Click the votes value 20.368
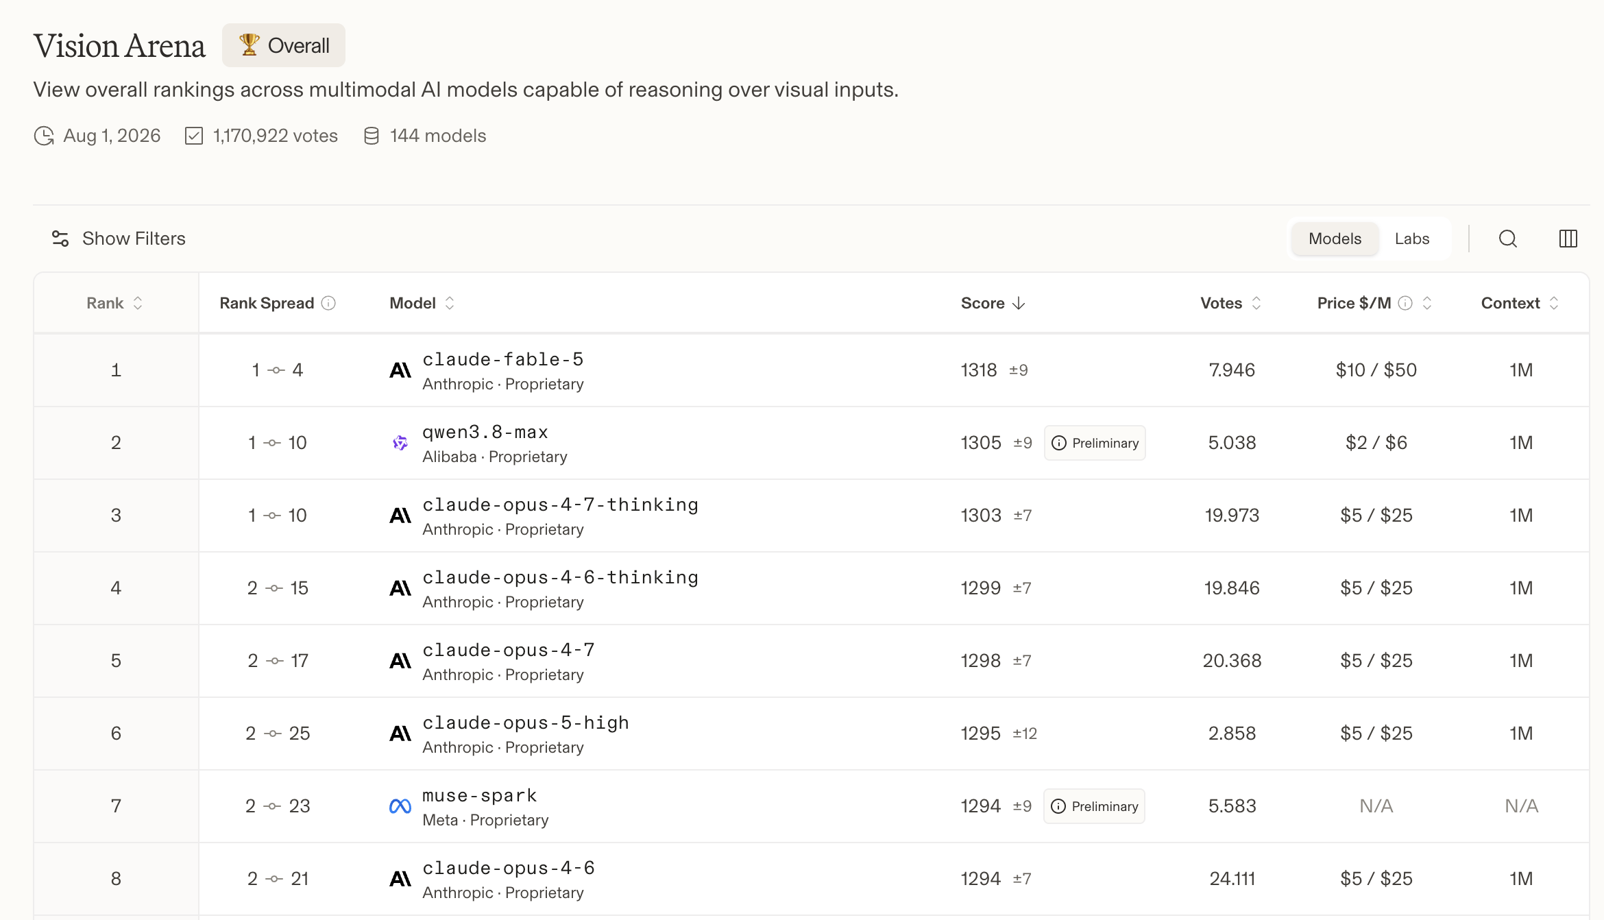 click(x=1232, y=661)
